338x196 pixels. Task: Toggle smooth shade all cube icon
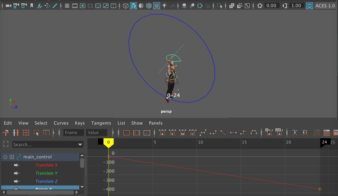133,6
